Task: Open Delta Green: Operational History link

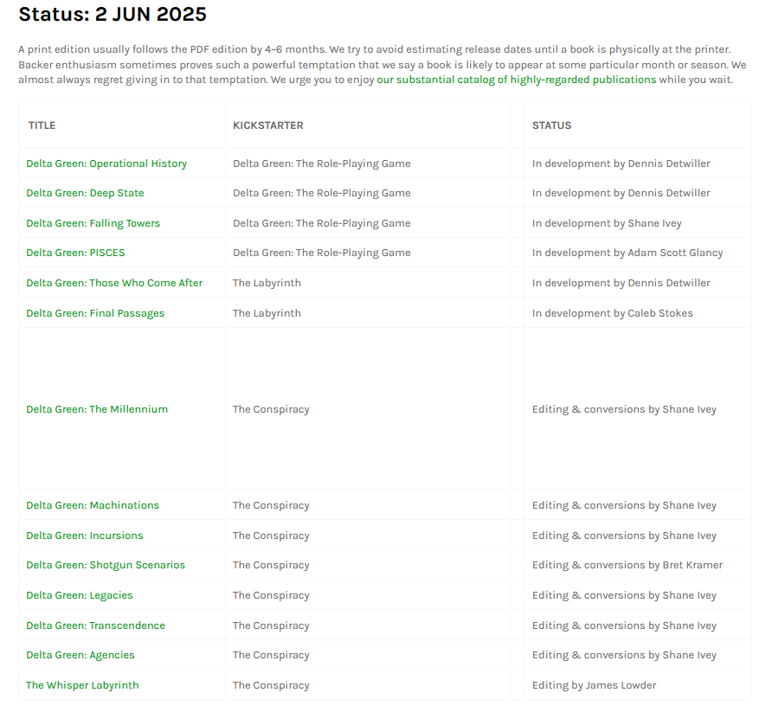Action: [106, 164]
